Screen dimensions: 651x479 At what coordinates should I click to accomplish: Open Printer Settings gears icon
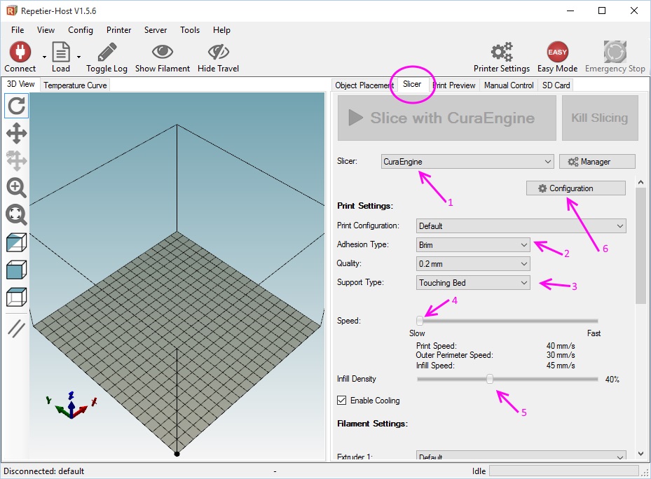pos(502,52)
